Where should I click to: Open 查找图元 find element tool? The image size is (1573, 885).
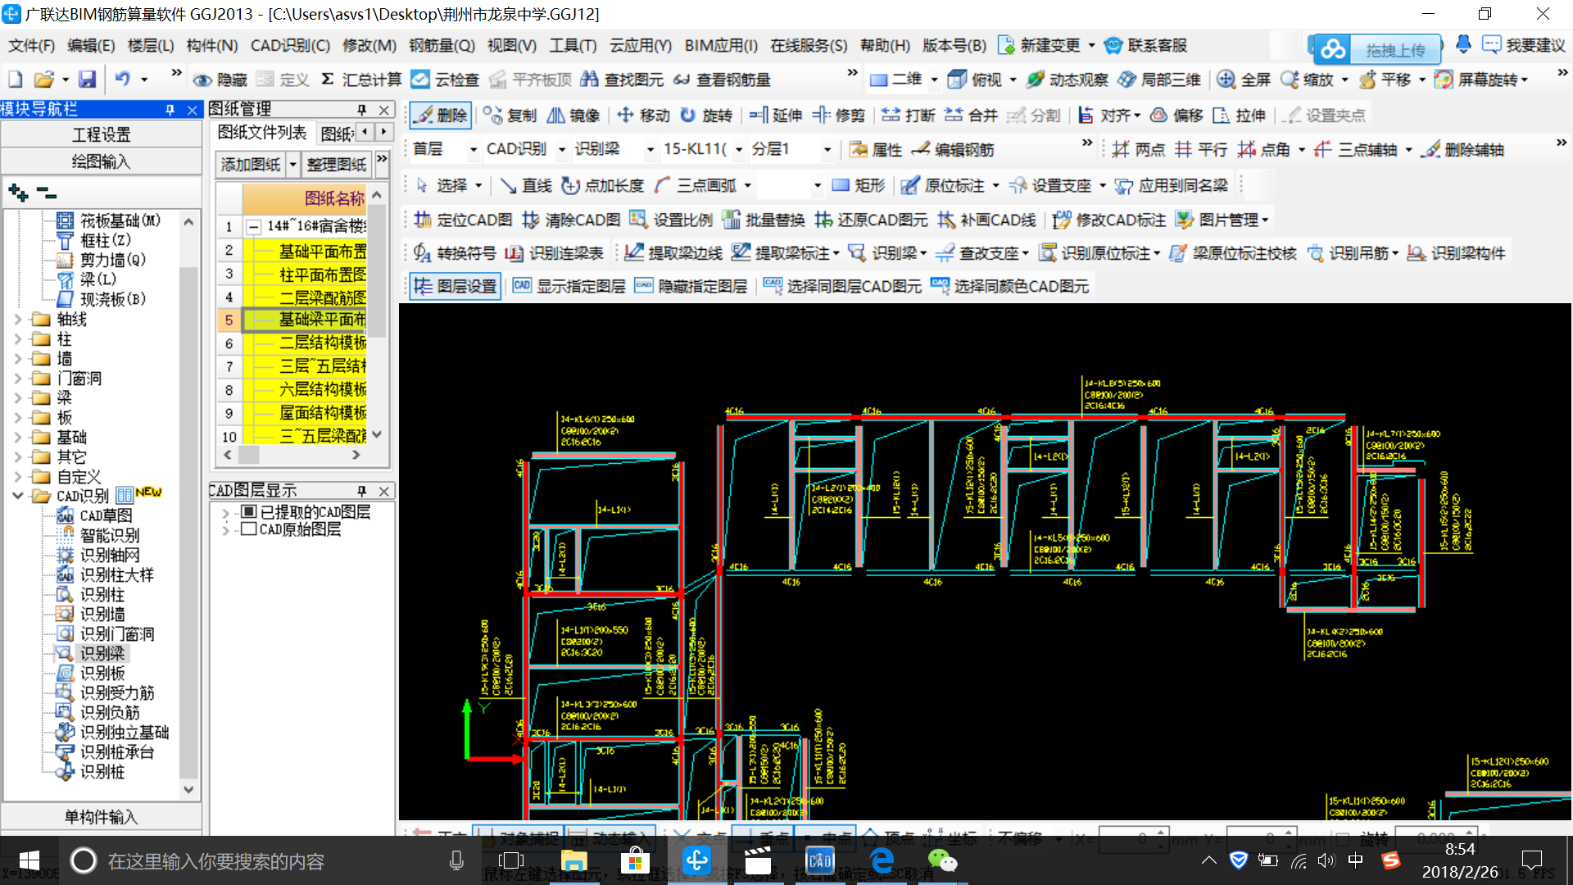pos(622,79)
